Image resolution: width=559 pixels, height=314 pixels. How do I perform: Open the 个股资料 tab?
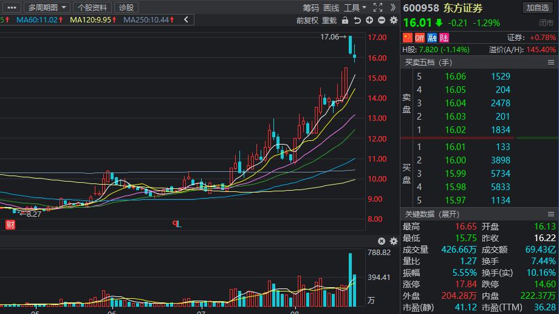(92, 7)
